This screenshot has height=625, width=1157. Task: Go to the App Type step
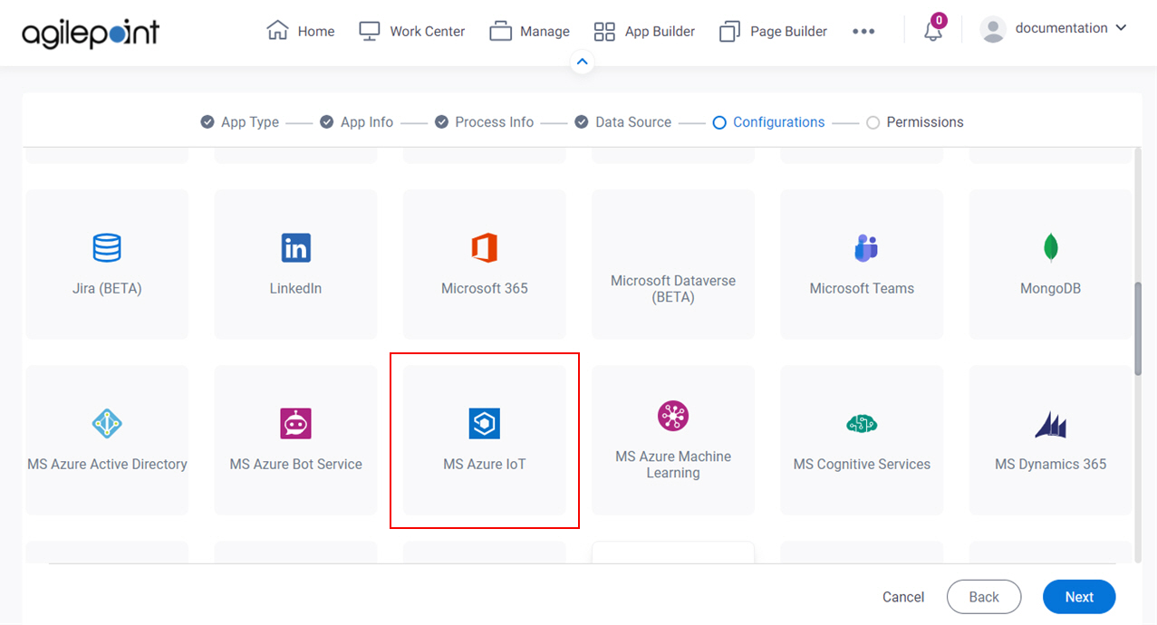[240, 122]
